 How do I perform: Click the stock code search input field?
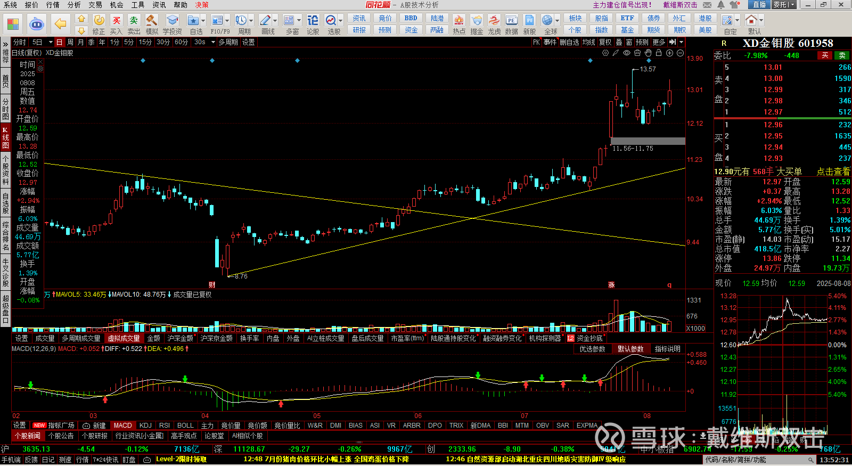coord(759,460)
